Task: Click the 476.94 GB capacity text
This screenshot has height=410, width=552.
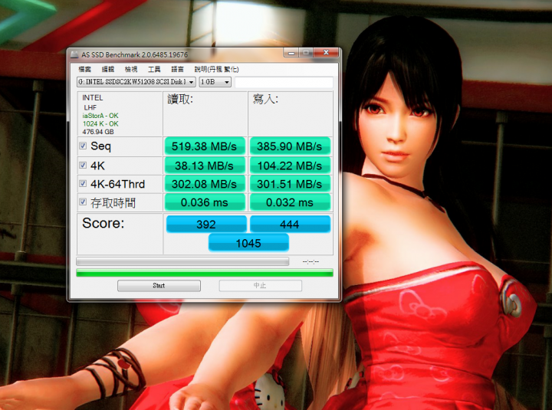Action: click(98, 132)
